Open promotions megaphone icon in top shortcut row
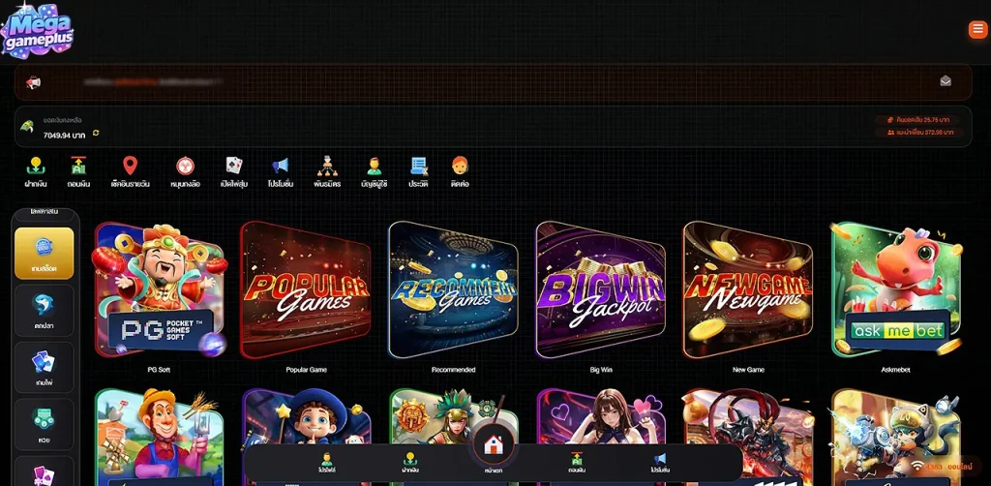991x486 pixels. coord(280,168)
